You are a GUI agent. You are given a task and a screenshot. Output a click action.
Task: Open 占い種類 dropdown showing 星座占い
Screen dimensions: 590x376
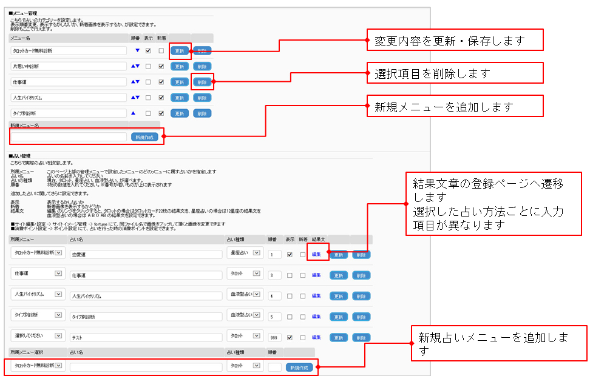click(257, 253)
